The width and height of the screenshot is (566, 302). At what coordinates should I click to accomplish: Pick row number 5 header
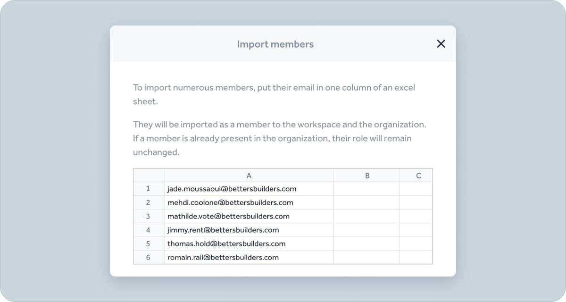[x=148, y=243]
